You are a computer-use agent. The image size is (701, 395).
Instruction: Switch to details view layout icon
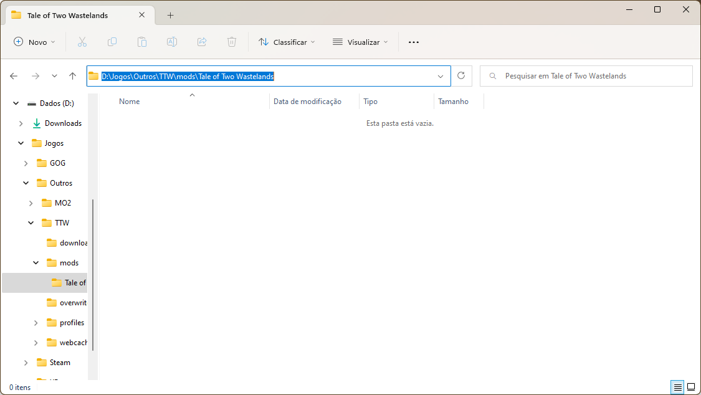tap(678, 387)
